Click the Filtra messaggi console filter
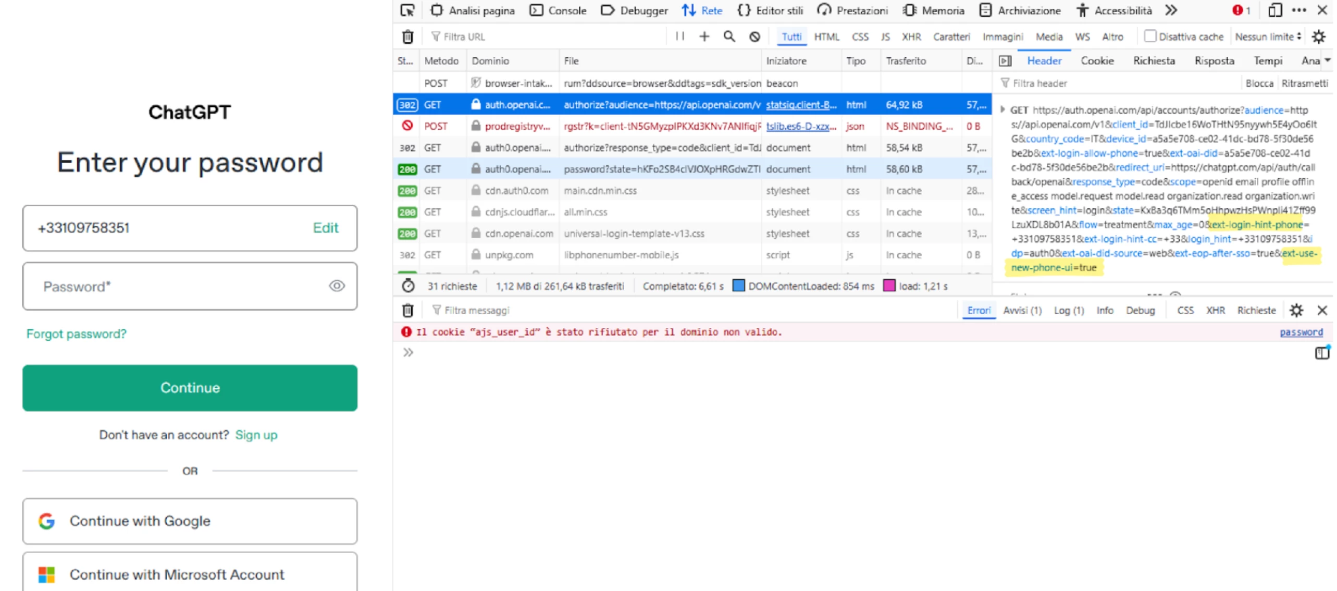 tap(693, 311)
